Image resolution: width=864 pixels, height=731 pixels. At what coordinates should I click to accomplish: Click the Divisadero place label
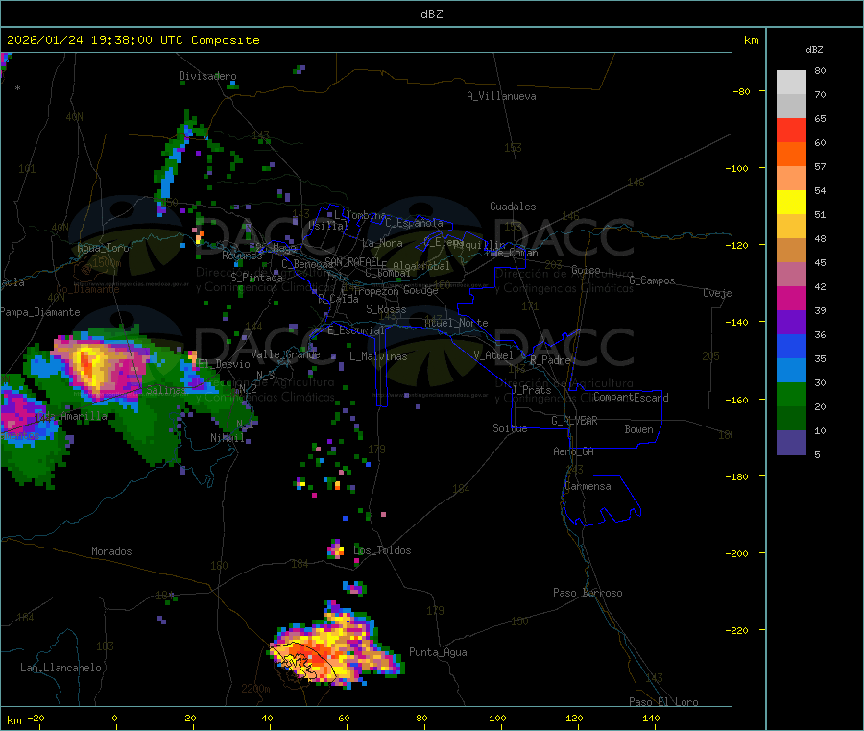click(x=207, y=76)
